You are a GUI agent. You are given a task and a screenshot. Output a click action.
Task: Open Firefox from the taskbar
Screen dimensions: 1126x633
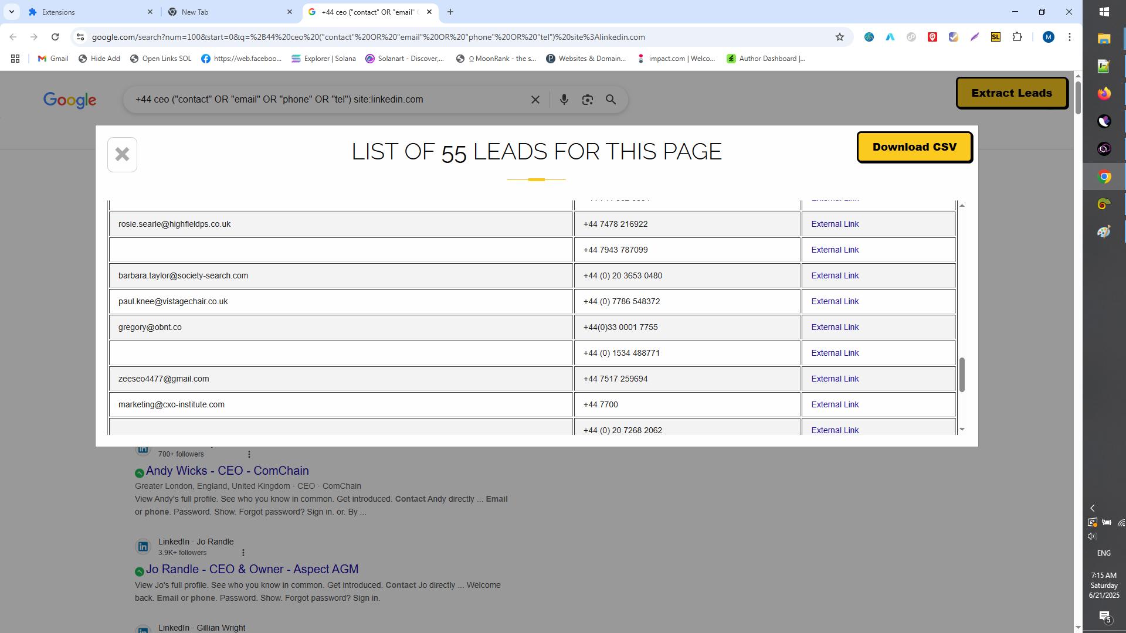[x=1104, y=94]
